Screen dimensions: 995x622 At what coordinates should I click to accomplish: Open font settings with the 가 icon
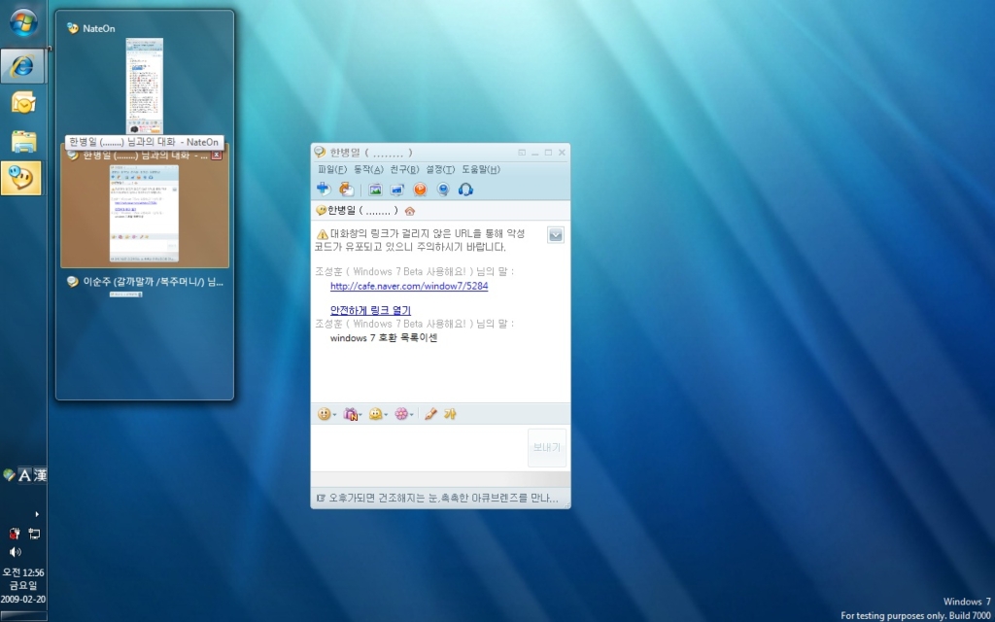tap(451, 414)
